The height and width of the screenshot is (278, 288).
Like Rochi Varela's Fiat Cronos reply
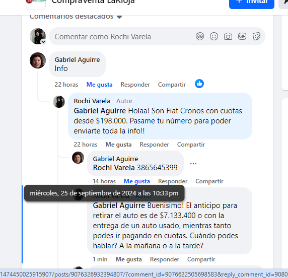(118, 145)
